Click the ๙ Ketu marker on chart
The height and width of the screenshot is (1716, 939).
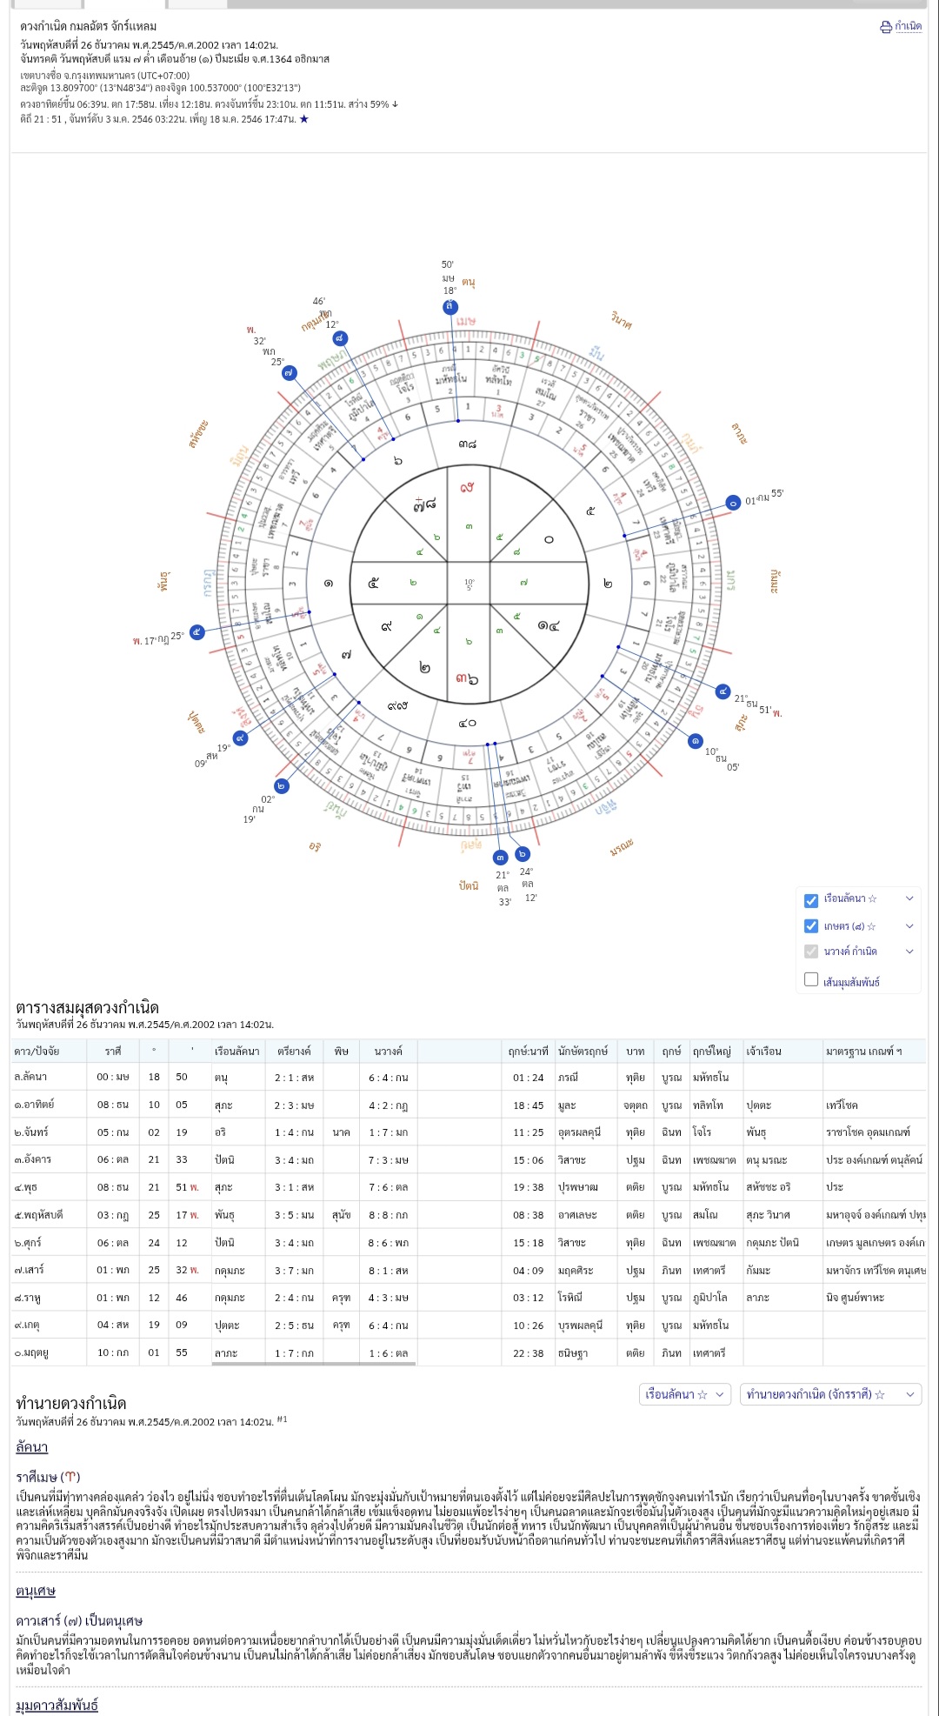point(240,738)
